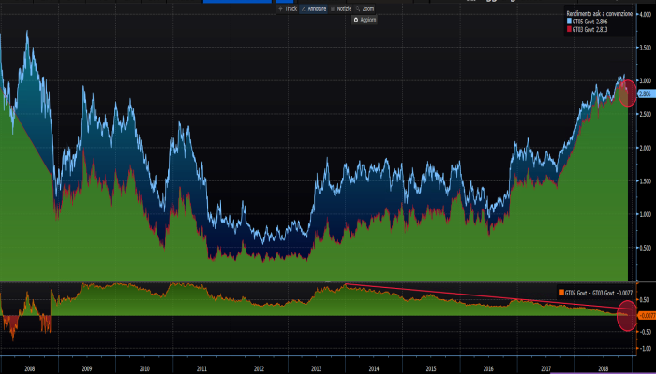
Task: Click the 'Rendimento ask a convenzione' legend title
Action: 598,13
